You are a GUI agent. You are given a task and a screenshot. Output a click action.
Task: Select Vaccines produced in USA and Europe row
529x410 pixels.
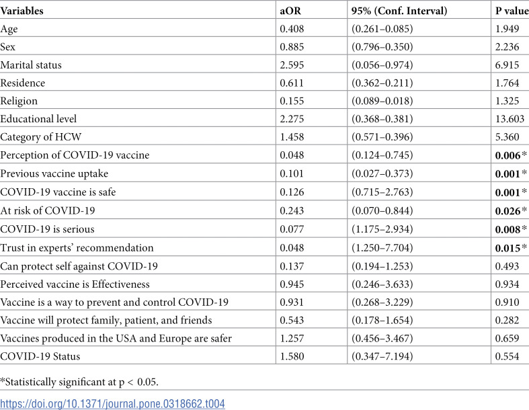click(265, 338)
